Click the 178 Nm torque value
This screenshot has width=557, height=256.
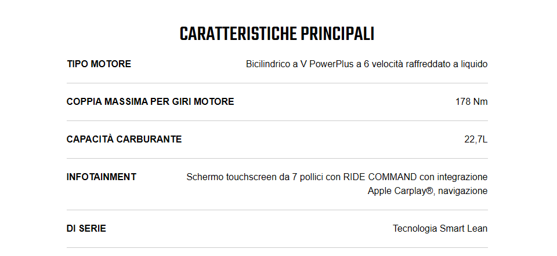pos(471,102)
